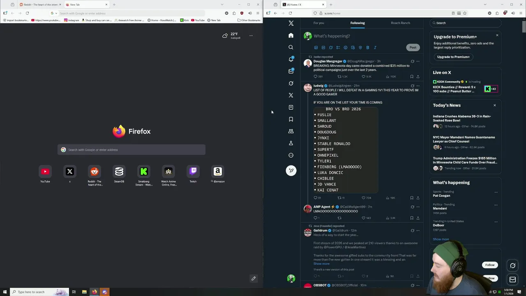The width and height of the screenshot is (526, 296).
Task: Open YouTube shortcut tile on Firefox new tab
Action: (x=45, y=174)
